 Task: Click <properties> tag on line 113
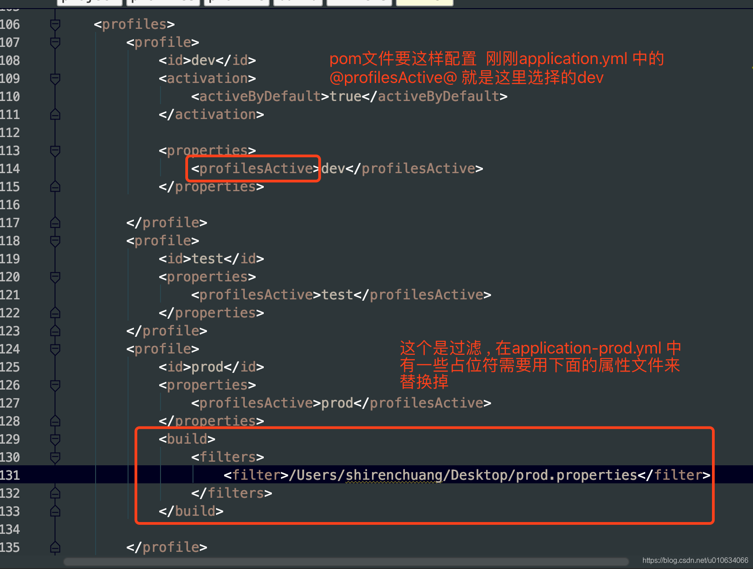pyautogui.click(x=207, y=151)
